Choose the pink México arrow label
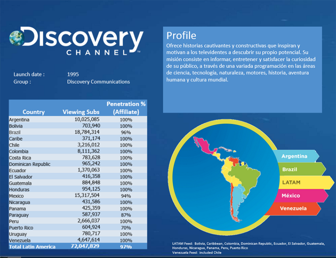Image resolution: width=336 pixels, height=258 pixels. pyautogui.click(x=290, y=195)
